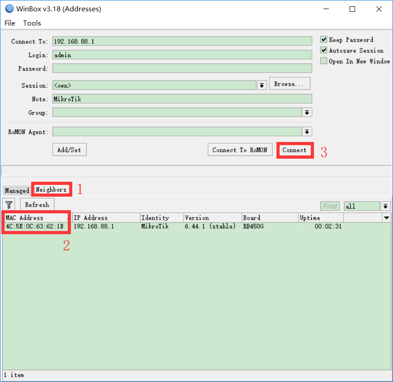Sort by Version column header
Screen dimensions: 393x382
tap(213, 218)
